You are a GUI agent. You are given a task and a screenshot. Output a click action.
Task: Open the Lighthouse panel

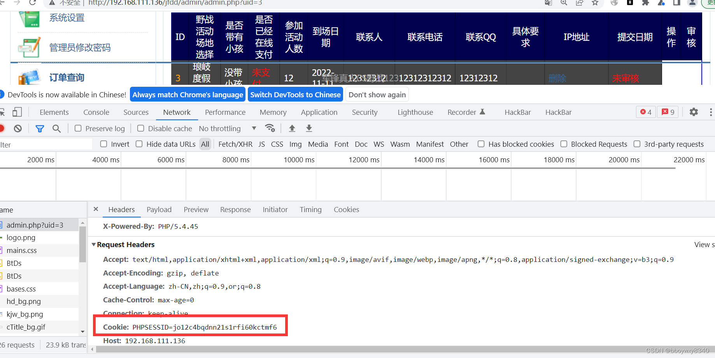[x=415, y=112]
